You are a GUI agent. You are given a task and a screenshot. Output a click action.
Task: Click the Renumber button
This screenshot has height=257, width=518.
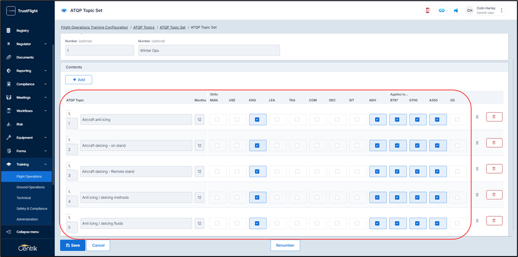point(285,245)
